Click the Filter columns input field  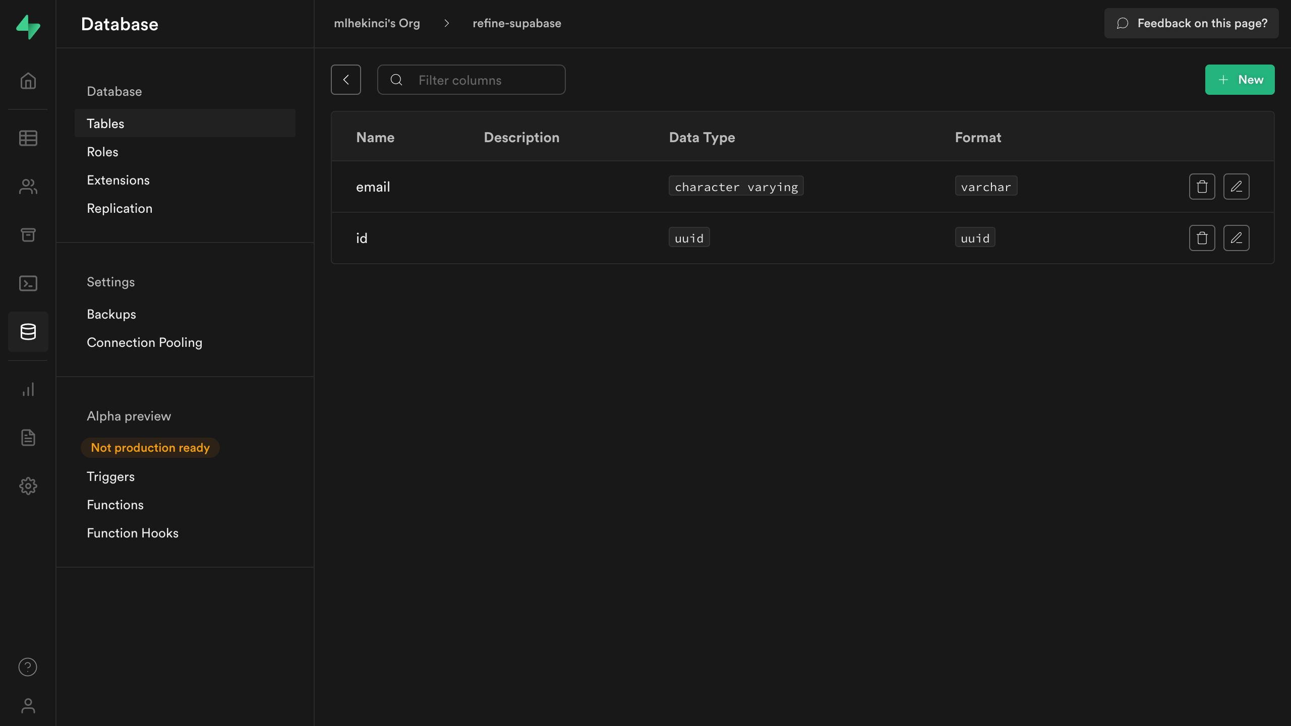tap(472, 80)
